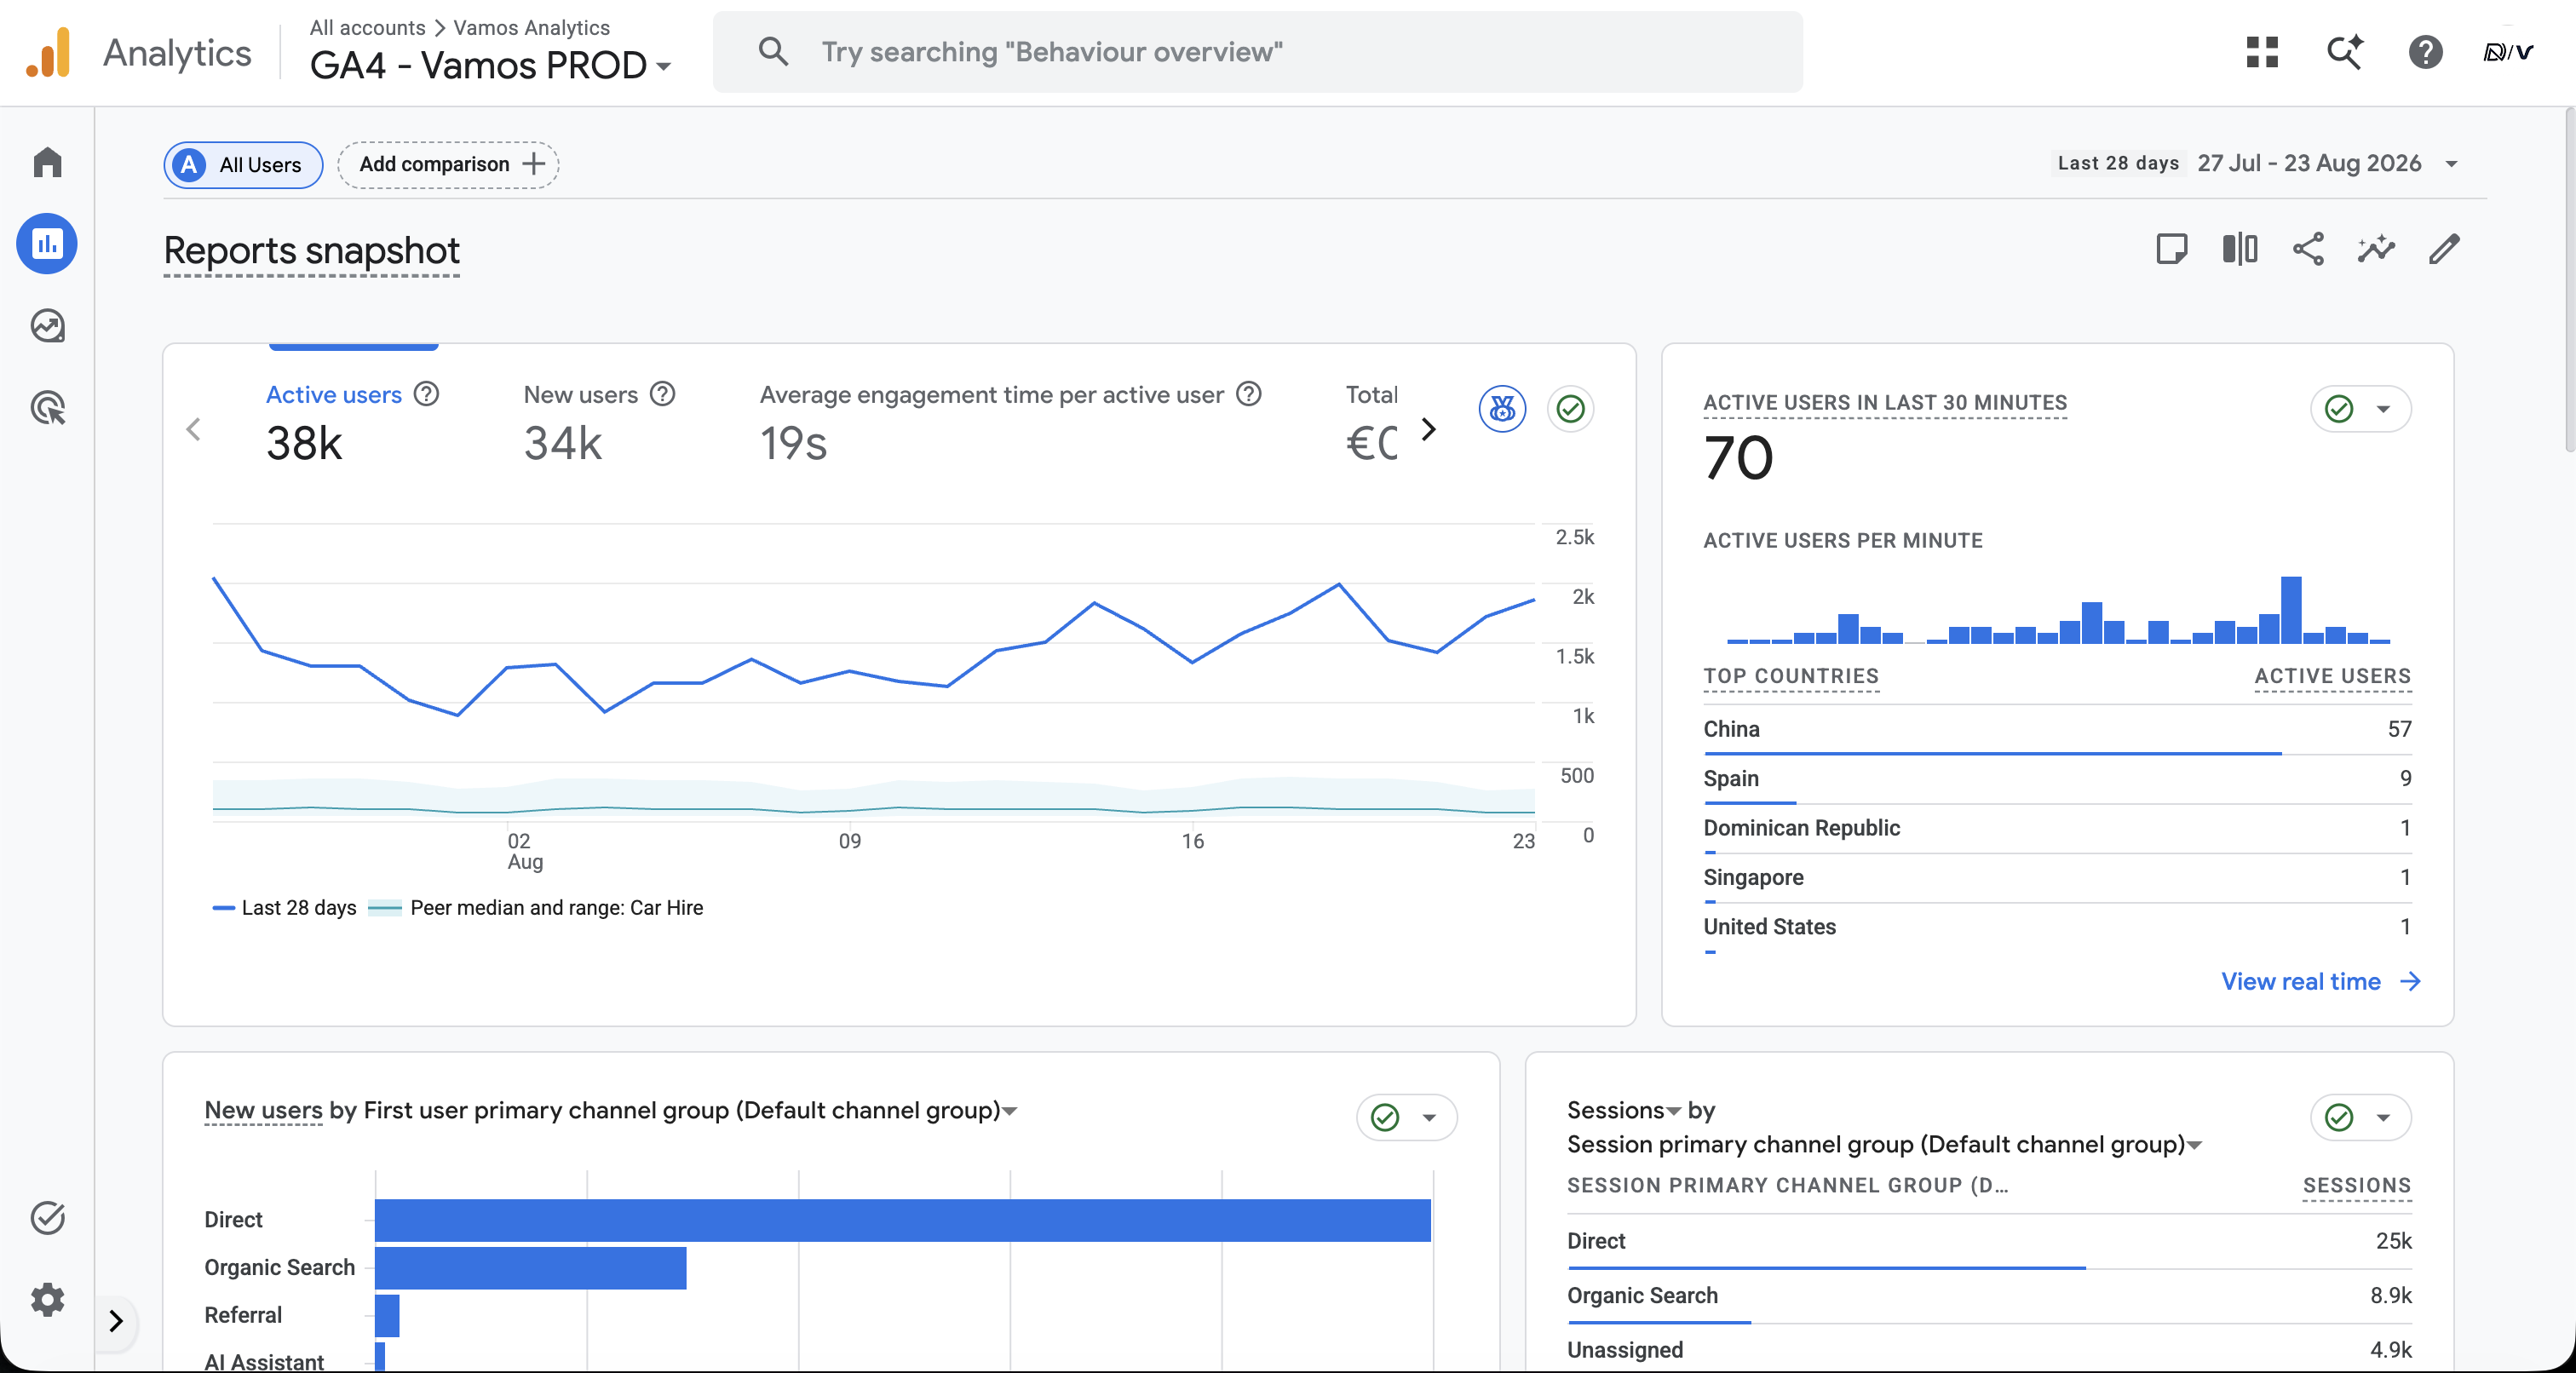Click the annotations note icon
The width and height of the screenshot is (2576, 1373).
coord(2171,248)
